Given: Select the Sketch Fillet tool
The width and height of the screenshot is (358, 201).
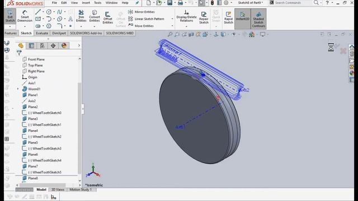Looking at the screenshot, I should point(60,26).
